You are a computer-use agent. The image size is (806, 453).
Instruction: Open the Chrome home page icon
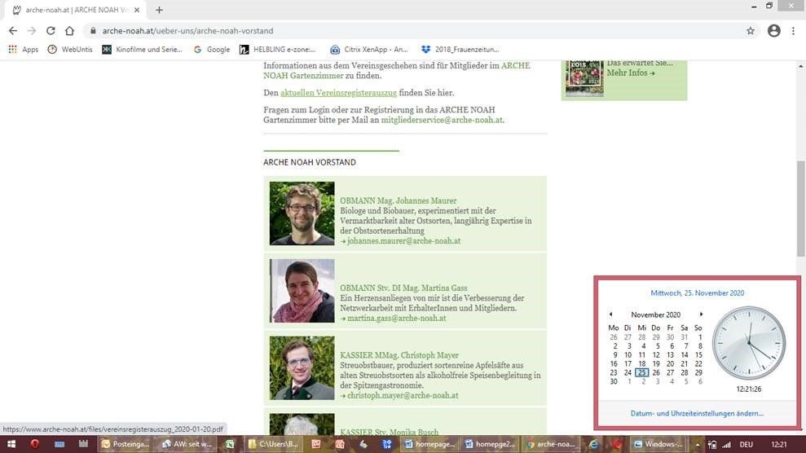[70, 31]
